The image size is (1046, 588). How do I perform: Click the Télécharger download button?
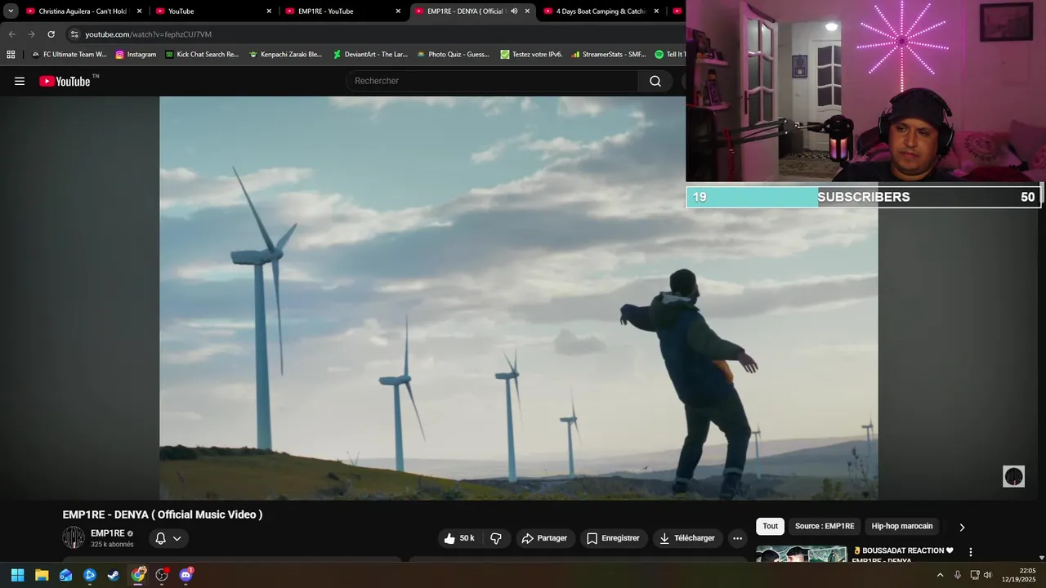pyautogui.click(x=687, y=538)
